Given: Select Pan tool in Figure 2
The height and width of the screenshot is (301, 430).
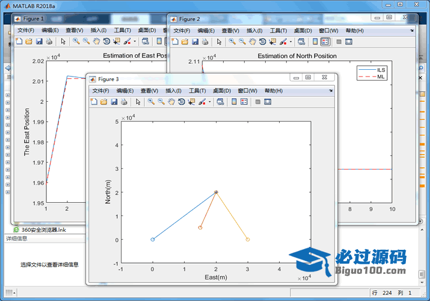Looking at the screenshot, I should 253,42.
